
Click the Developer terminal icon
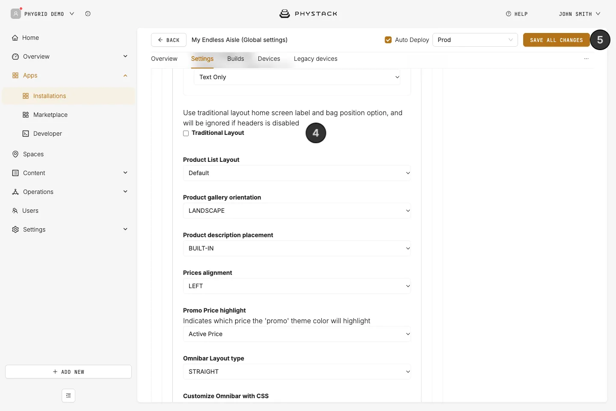(26, 134)
